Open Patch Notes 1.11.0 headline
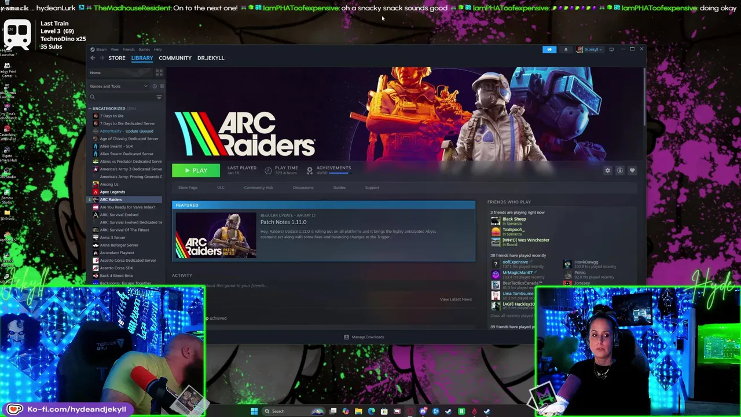 [283, 222]
